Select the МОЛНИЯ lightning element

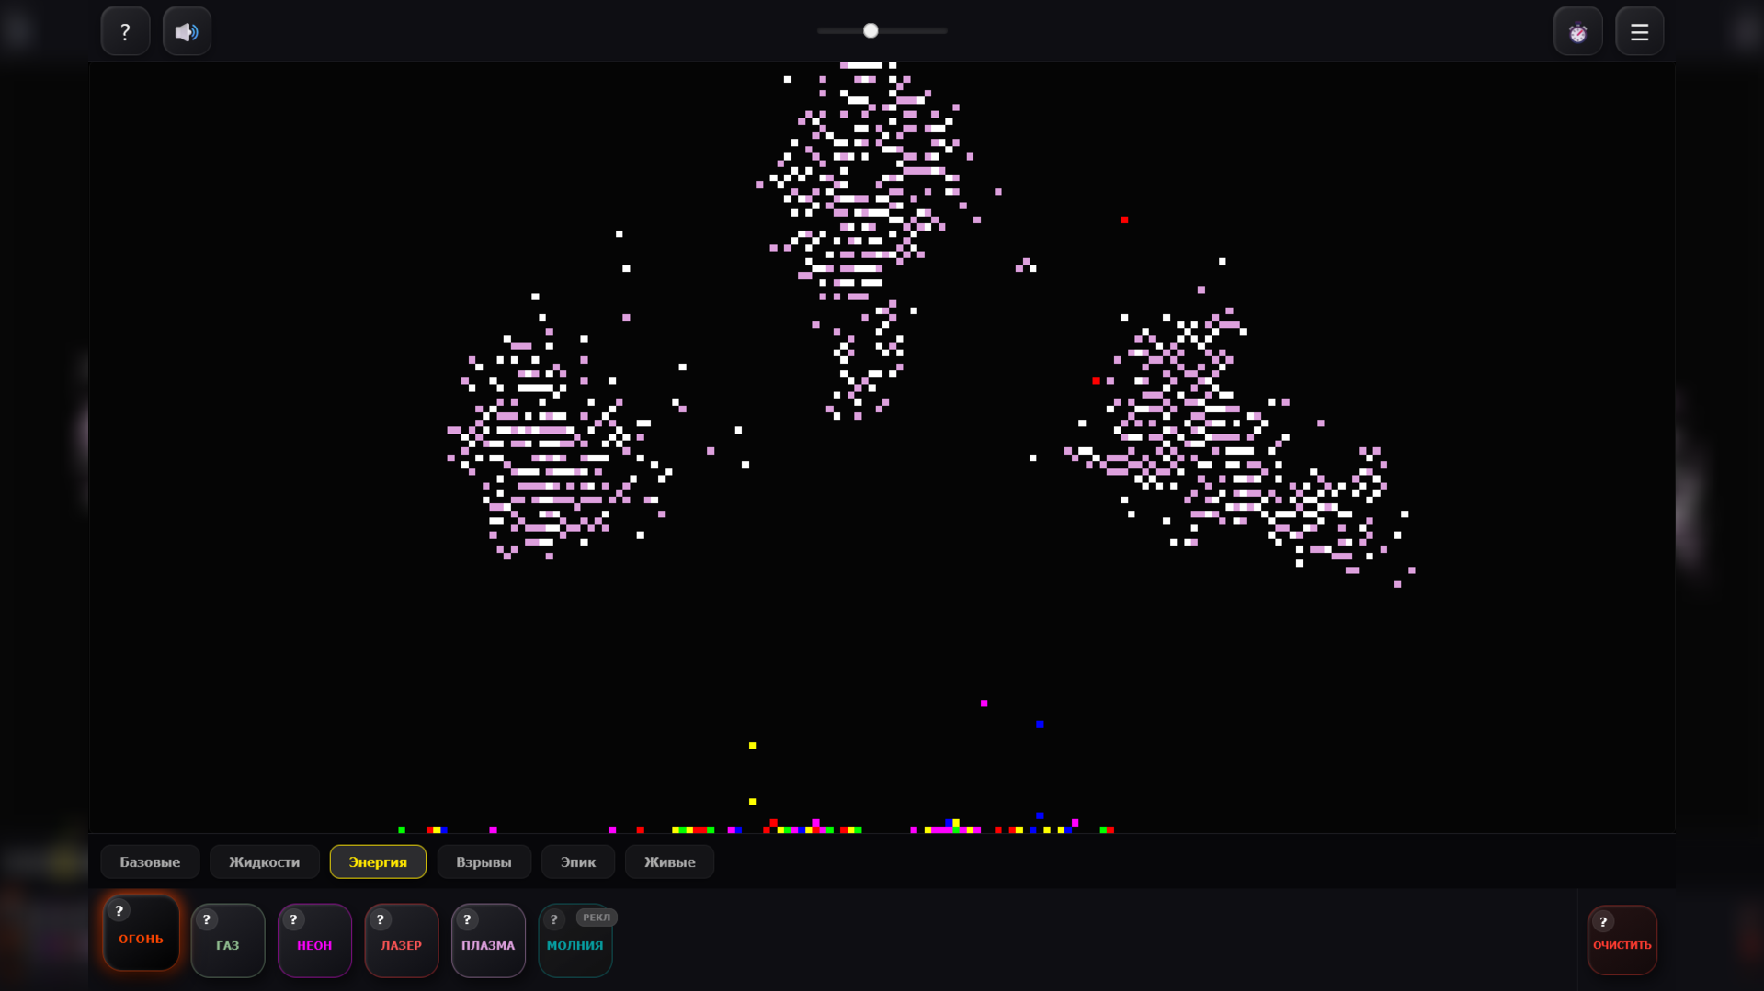[x=575, y=944]
